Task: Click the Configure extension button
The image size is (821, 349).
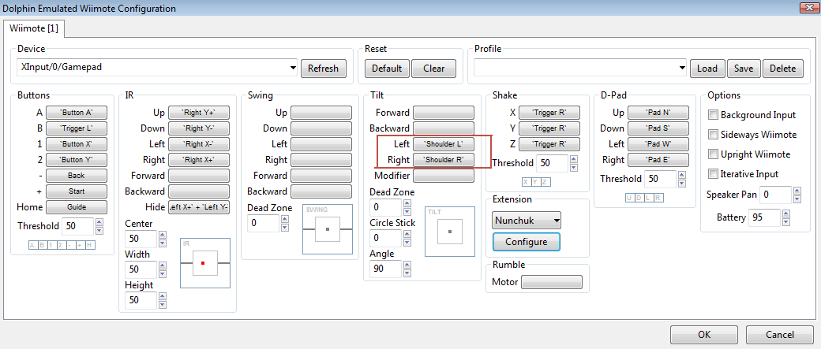Action: (527, 241)
